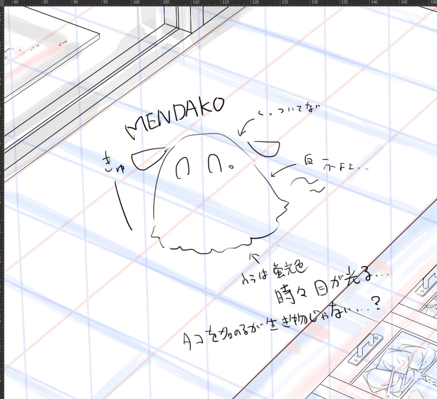Click the Mendako character's left eye

pyautogui.click(x=183, y=167)
